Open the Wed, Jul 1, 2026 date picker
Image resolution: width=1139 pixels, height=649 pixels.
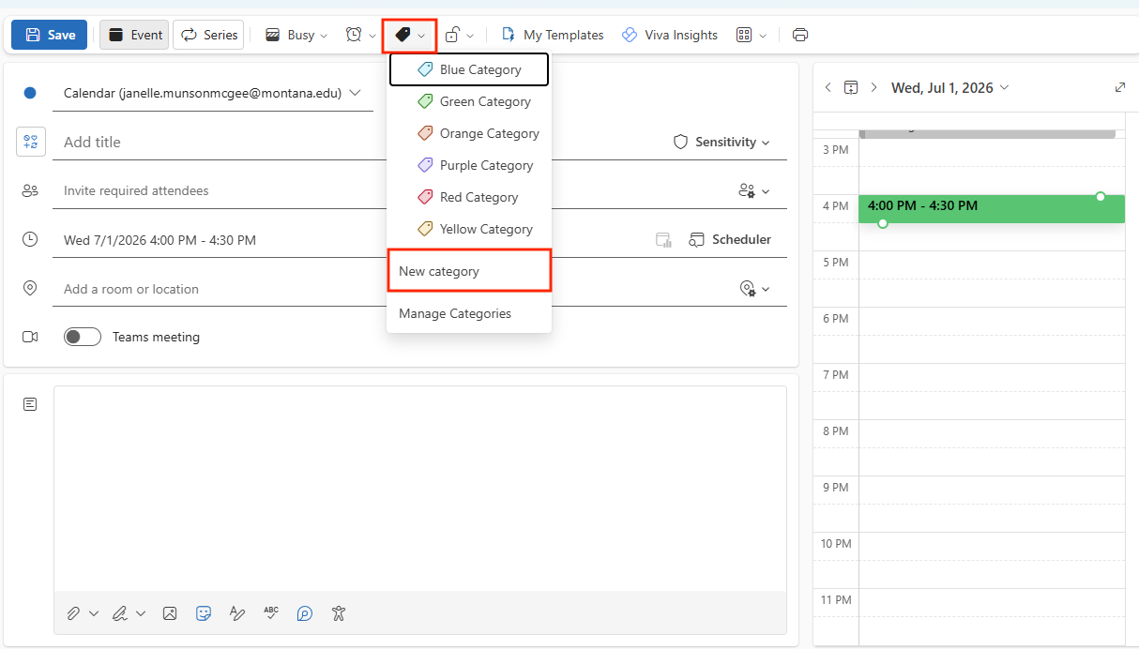pyautogui.click(x=949, y=87)
